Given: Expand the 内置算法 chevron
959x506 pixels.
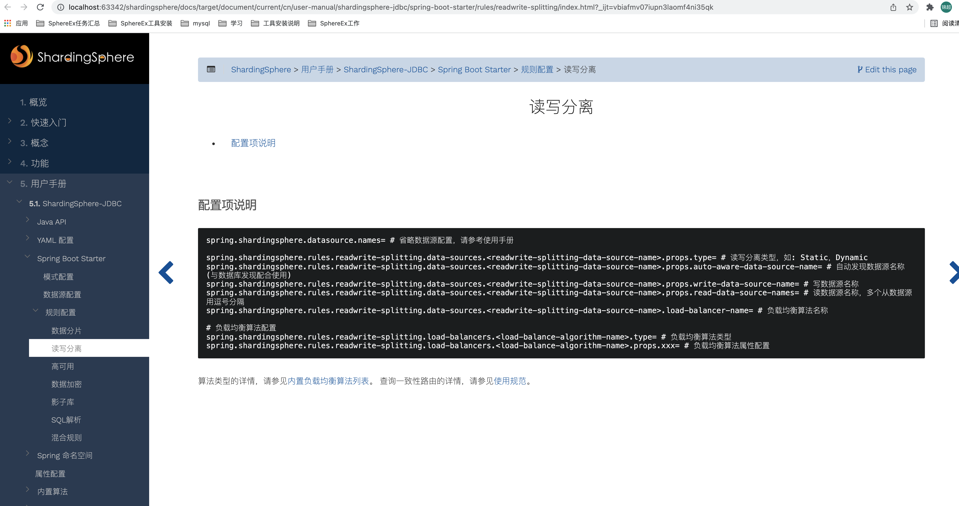Looking at the screenshot, I should point(27,489).
